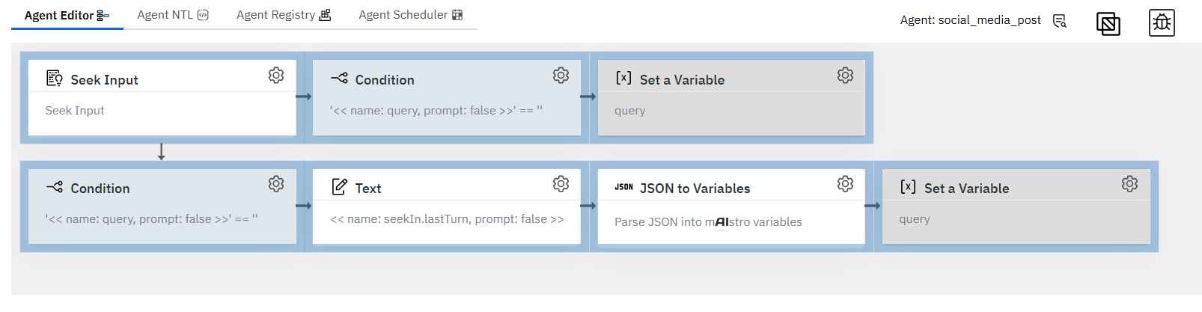Select the Agent Editor tab
Image resolution: width=1202 pixels, height=312 pixels.
[x=67, y=15]
